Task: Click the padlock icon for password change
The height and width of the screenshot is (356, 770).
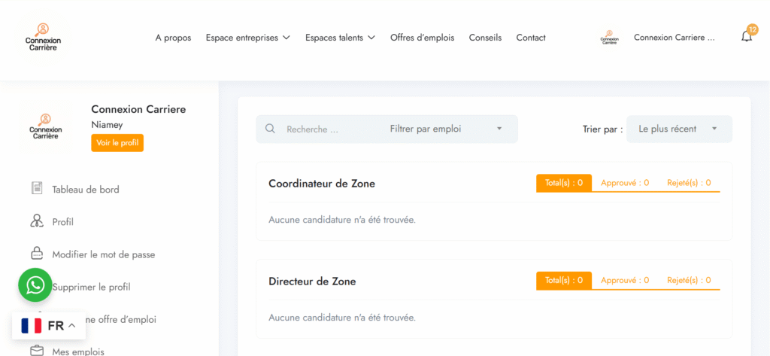Action: coord(37,254)
